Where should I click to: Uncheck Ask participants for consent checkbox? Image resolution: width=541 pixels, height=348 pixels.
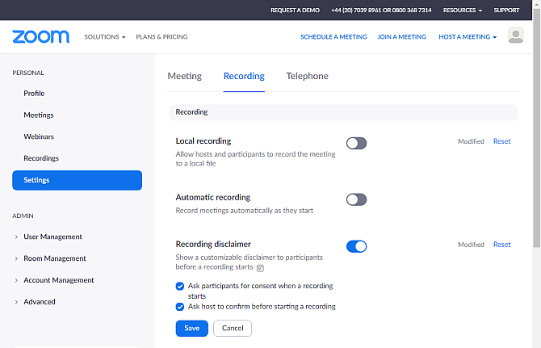[x=180, y=286]
